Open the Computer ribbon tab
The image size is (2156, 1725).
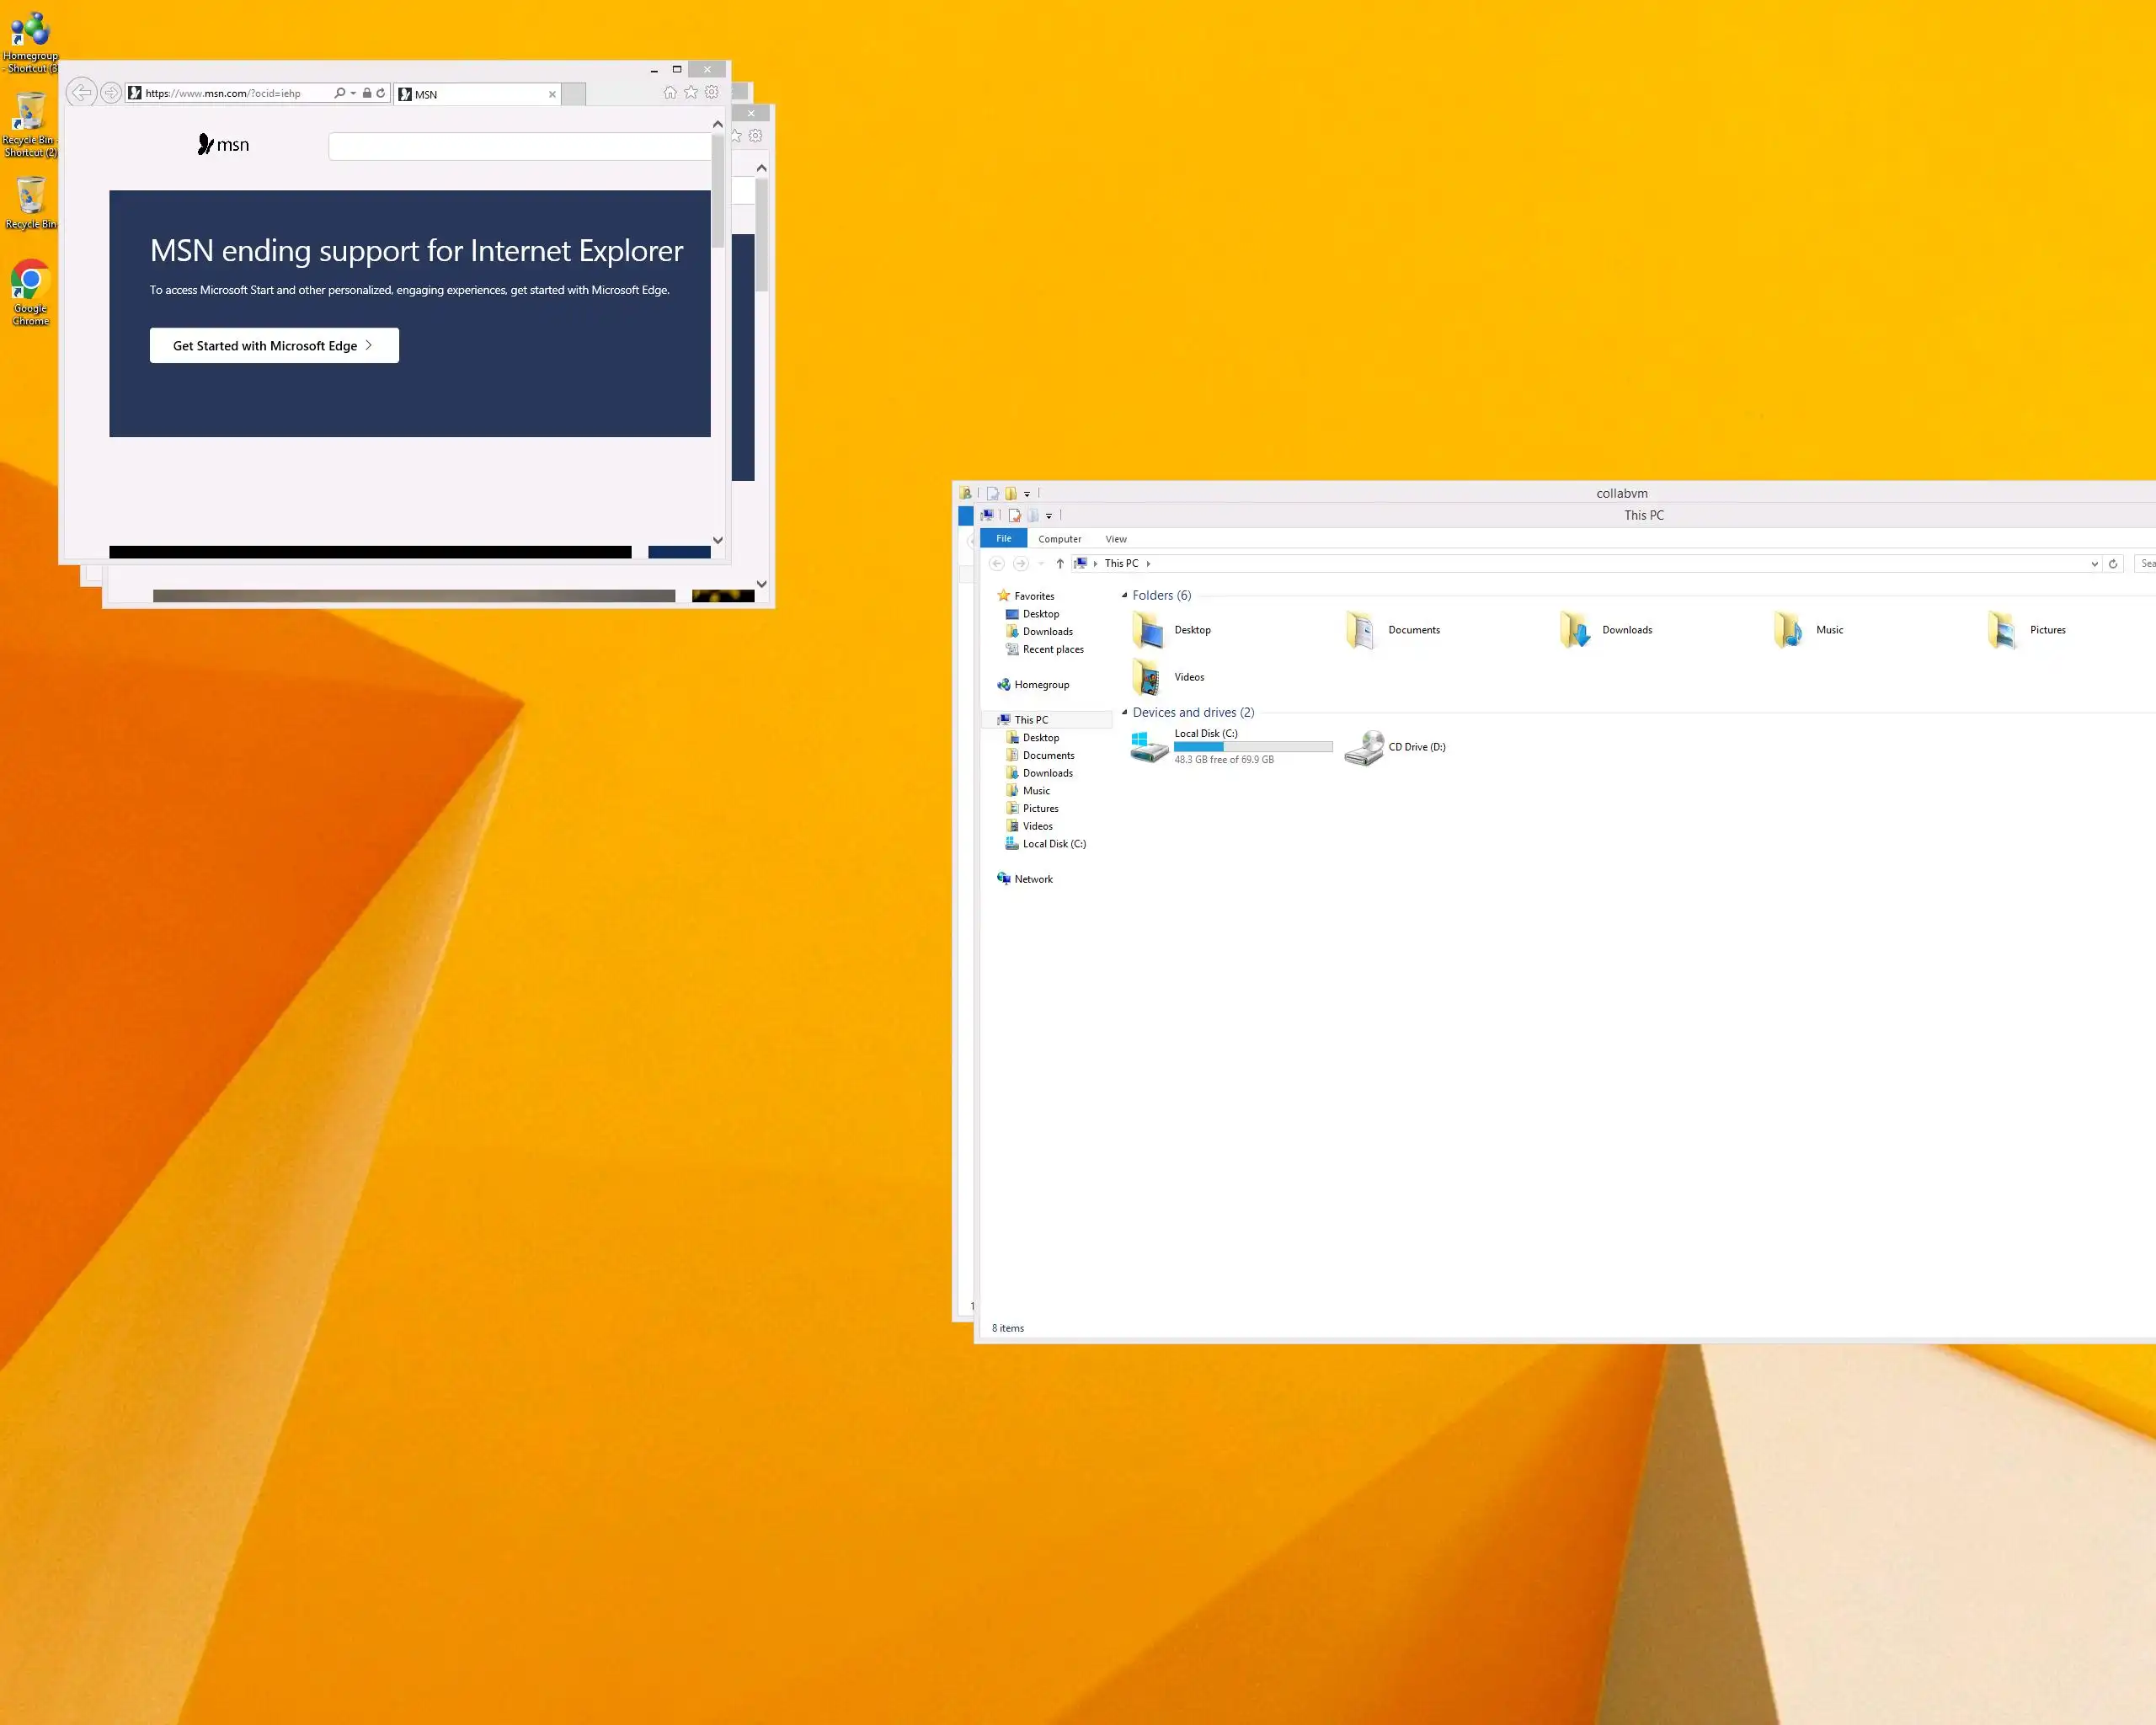click(x=1059, y=539)
